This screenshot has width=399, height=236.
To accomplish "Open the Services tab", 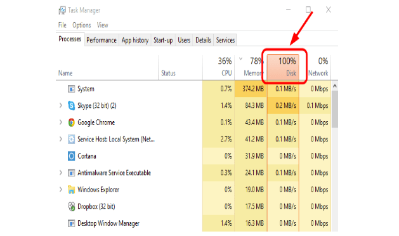I will 225,40.
